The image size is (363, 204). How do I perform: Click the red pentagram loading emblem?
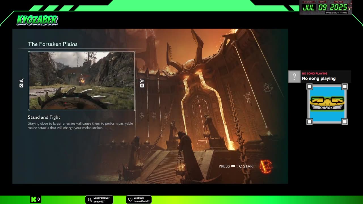point(266,166)
